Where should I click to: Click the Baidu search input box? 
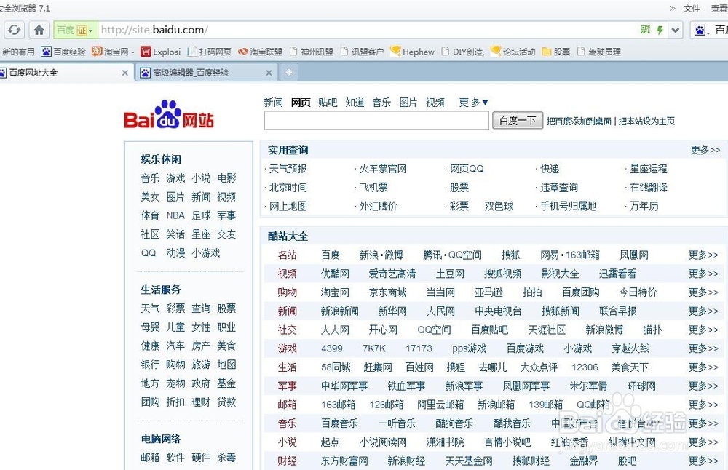(376, 121)
